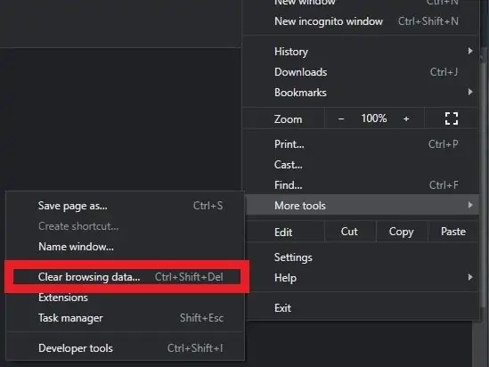Decrease zoom with the minus button

click(341, 118)
